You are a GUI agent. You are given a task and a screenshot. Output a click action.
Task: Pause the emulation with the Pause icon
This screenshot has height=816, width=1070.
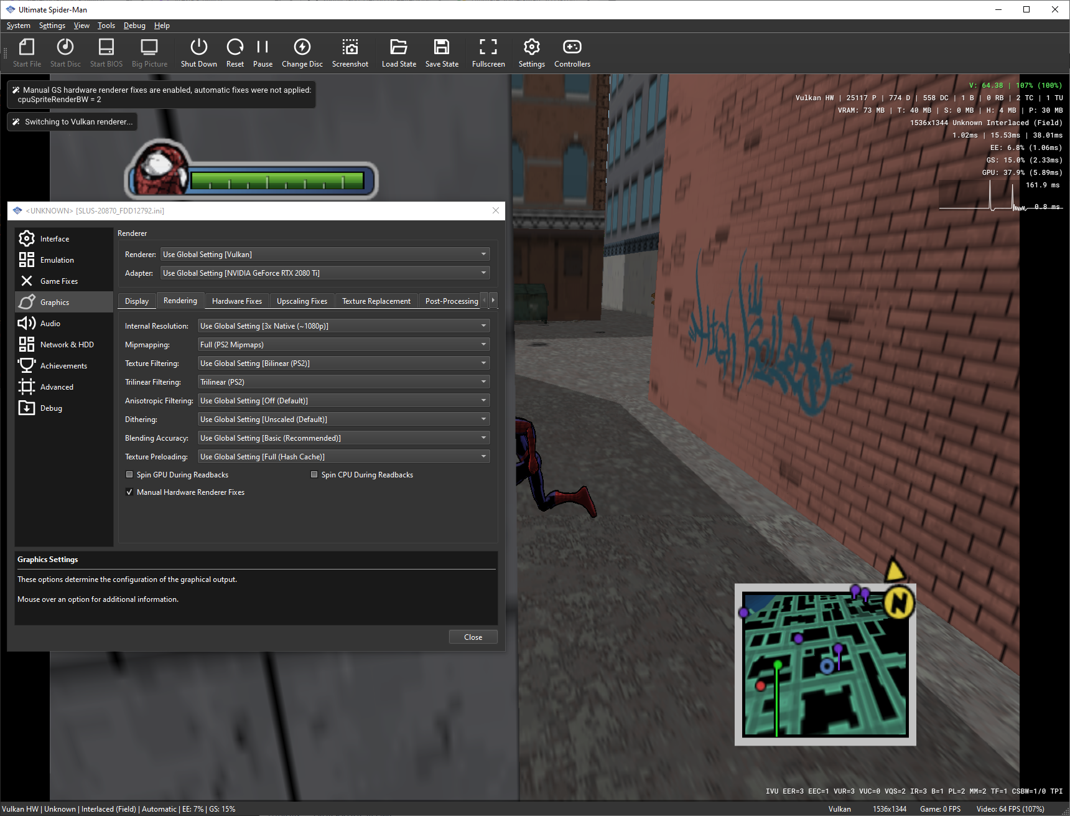click(263, 53)
